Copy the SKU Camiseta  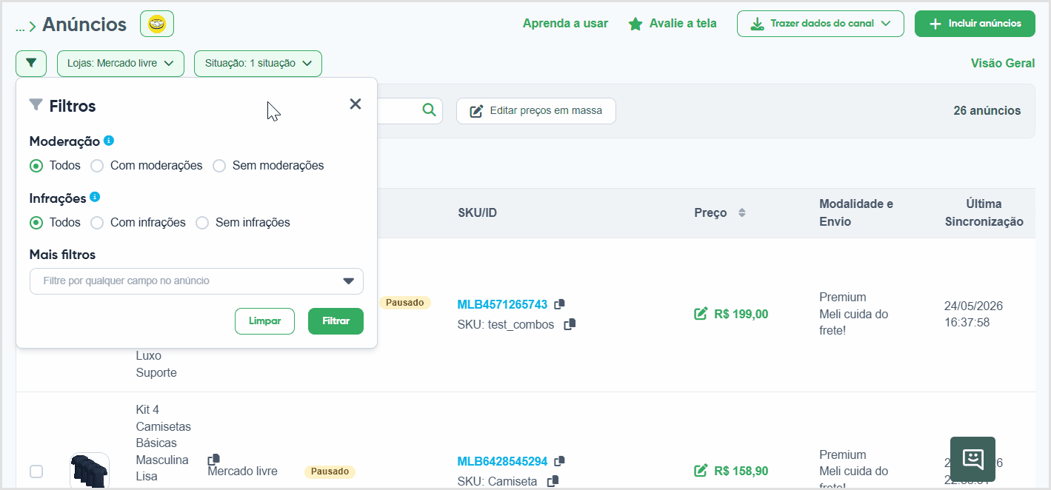point(553,481)
